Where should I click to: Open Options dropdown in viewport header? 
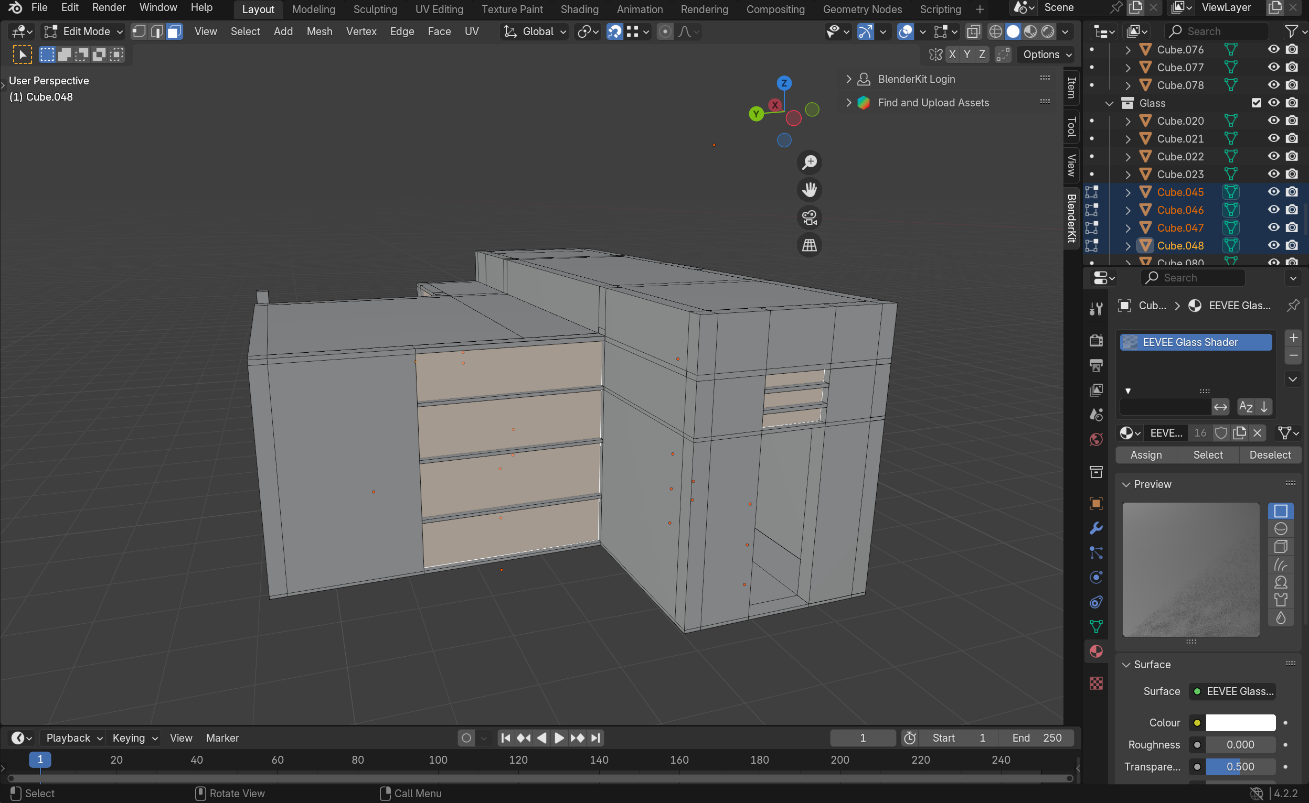click(x=1047, y=54)
